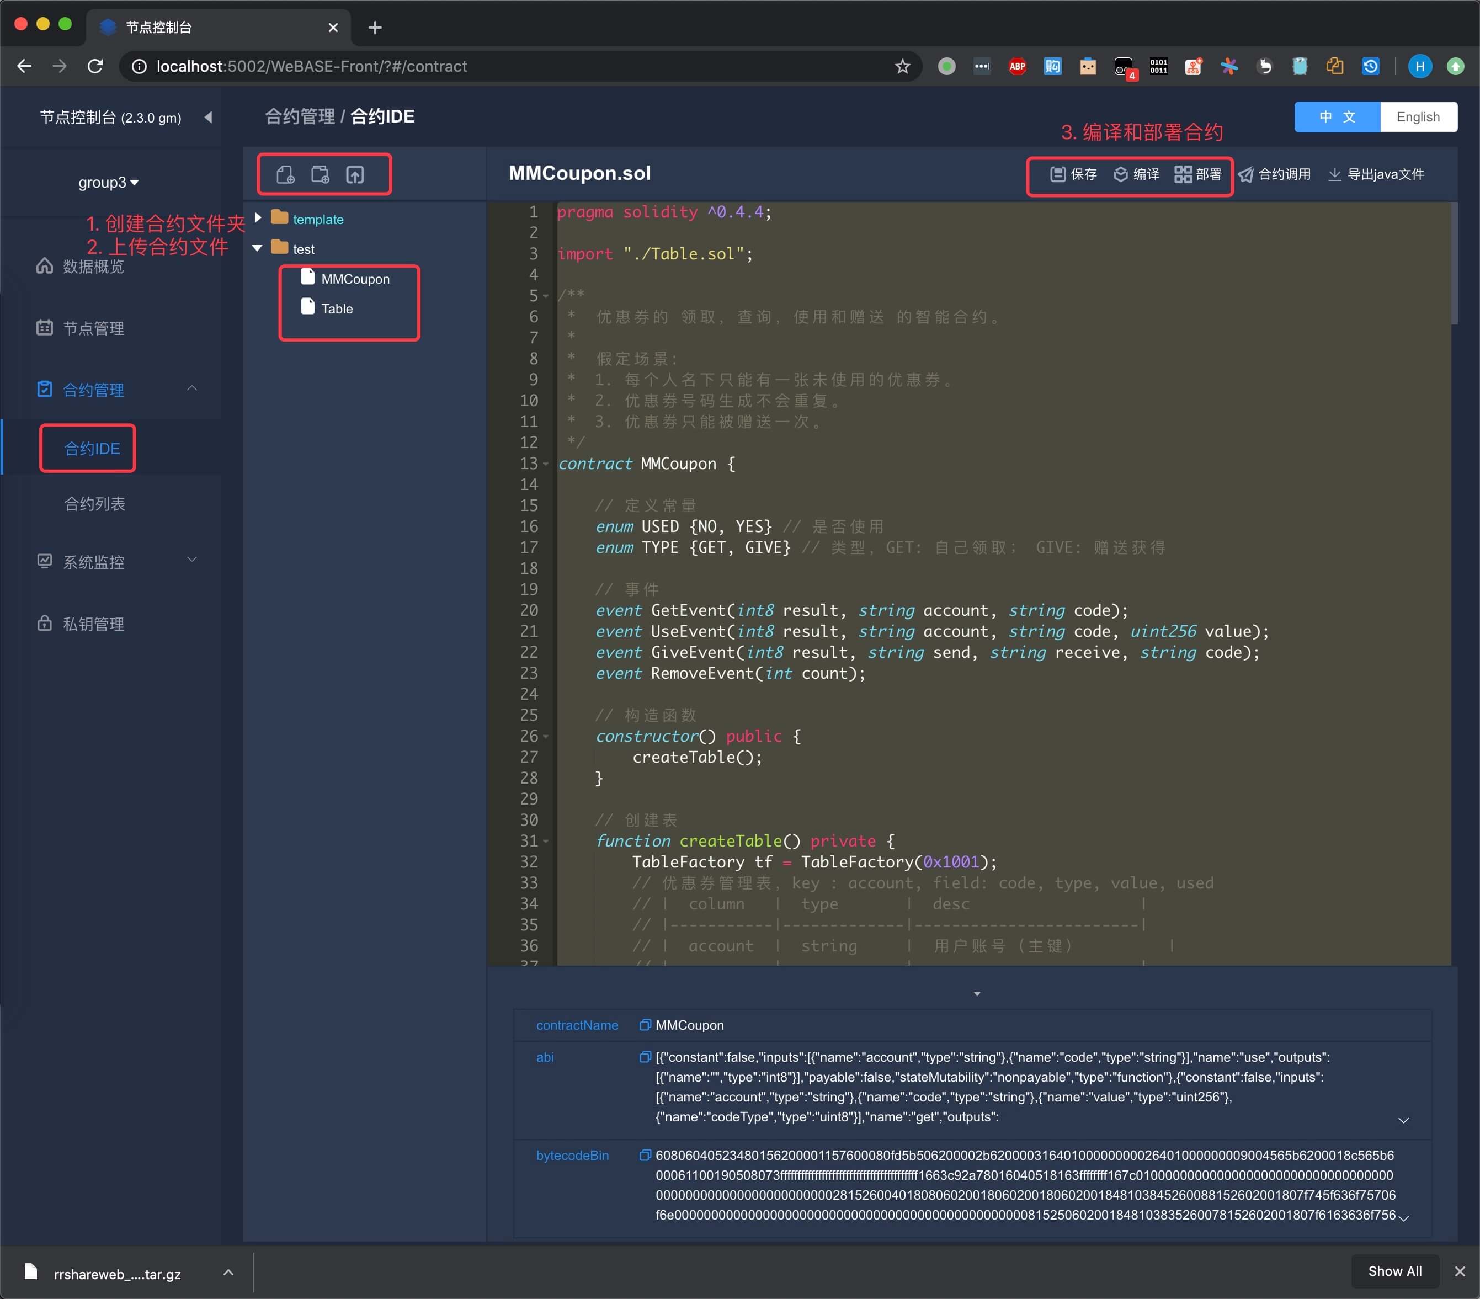
Task: Collapse the test folder
Action: tap(257, 248)
